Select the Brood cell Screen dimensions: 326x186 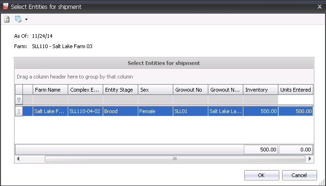point(120,111)
